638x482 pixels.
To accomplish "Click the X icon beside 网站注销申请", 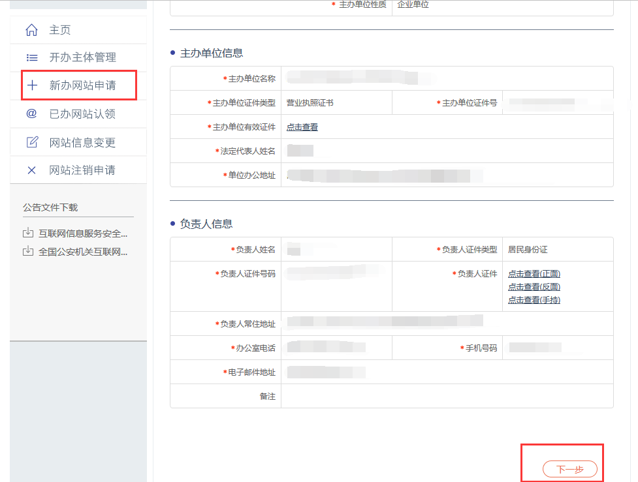I will 31,170.
